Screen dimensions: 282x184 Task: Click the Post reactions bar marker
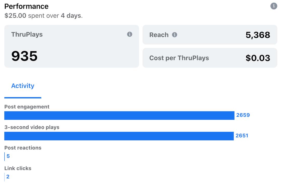(x=4, y=156)
